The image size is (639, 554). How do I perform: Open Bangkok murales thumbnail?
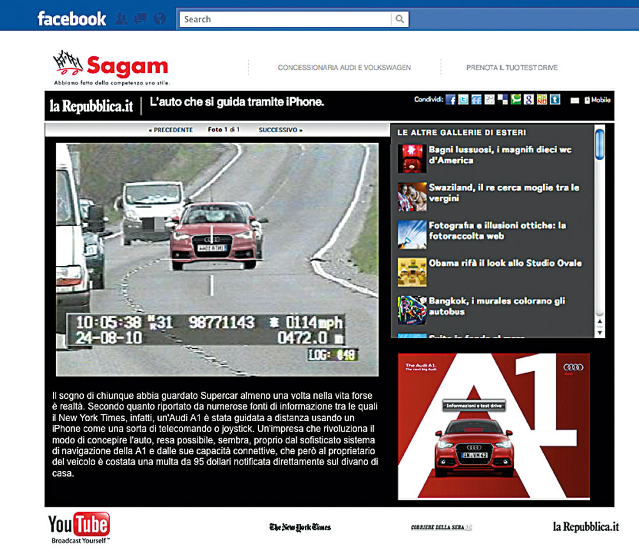(412, 310)
